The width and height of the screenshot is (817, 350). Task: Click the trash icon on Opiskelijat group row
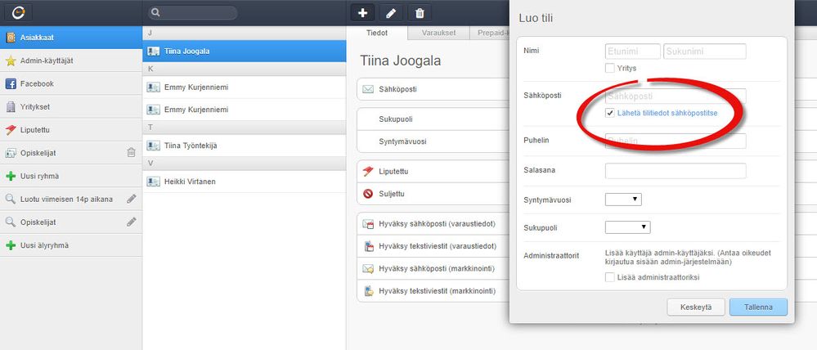132,153
